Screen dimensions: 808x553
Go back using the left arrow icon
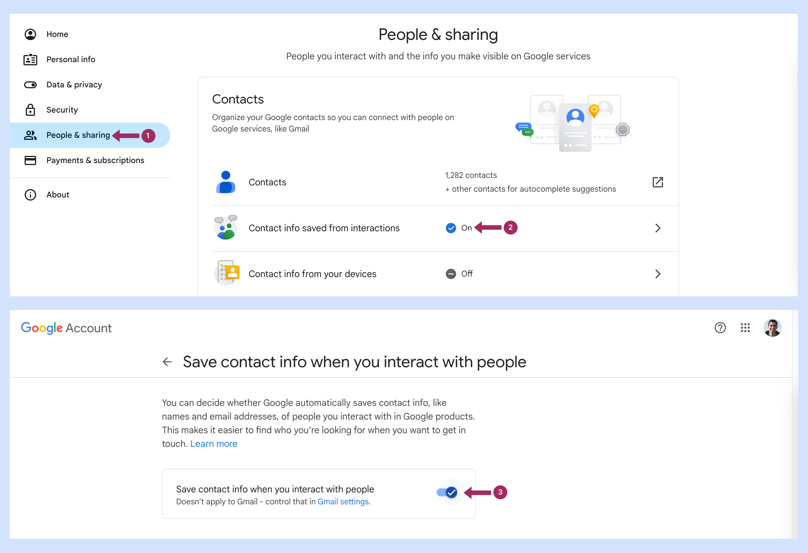pos(167,362)
